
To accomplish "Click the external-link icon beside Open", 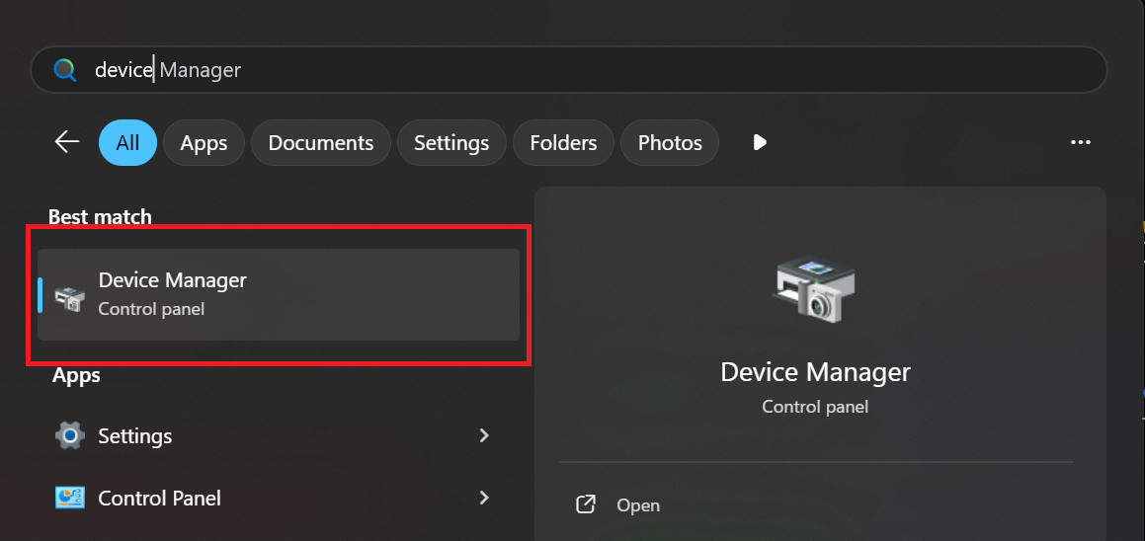I will tap(586, 504).
